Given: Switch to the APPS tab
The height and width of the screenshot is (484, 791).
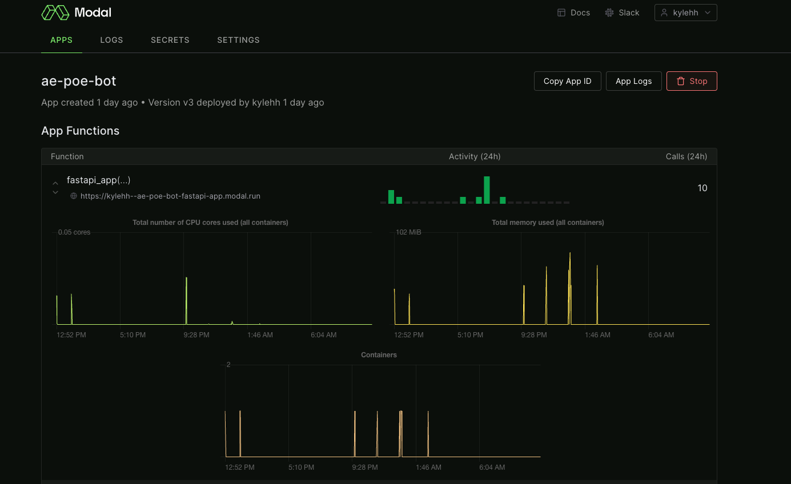Looking at the screenshot, I should click(x=62, y=40).
